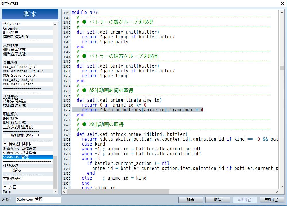Select the 佣兵仓库状态 script
Image resolution: width=287 pixels, height=206 pixels.
point(28,50)
